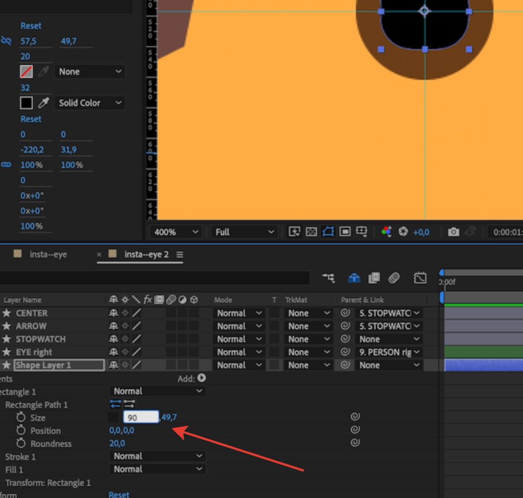Toggle the scale constrain link beside 100%
Viewport: 523px width, 498px height.
point(6,164)
